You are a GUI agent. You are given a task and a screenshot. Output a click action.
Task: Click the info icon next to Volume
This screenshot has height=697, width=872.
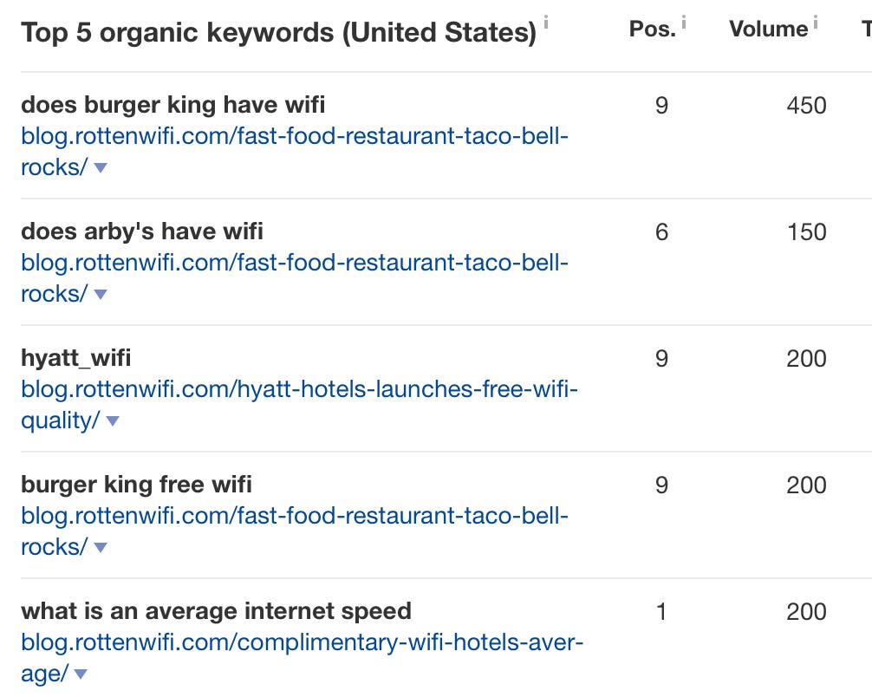pos(815,23)
